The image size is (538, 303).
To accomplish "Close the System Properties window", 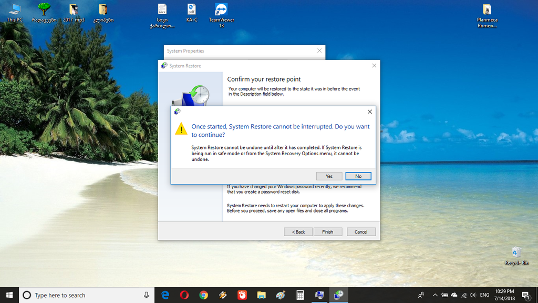I will [319, 51].
